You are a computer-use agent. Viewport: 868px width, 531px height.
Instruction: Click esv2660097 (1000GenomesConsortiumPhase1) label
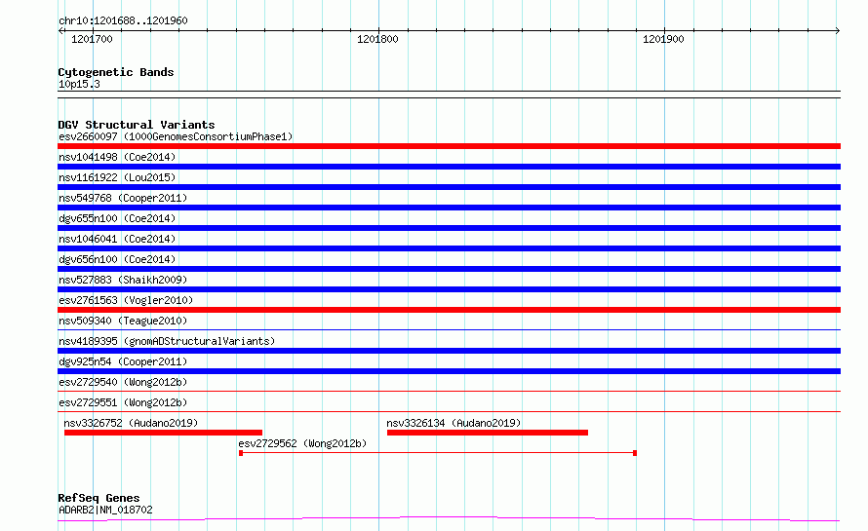[176, 136]
